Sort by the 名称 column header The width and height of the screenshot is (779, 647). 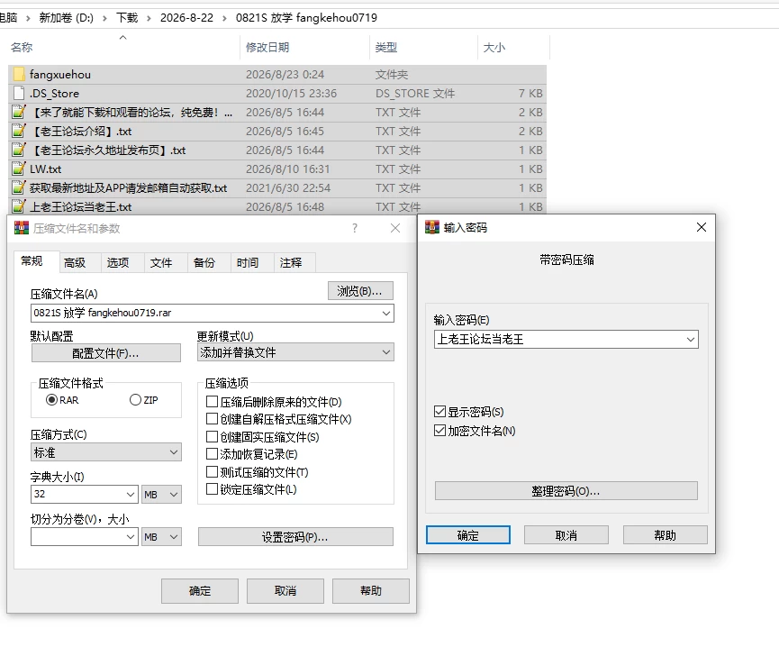pyautogui.click(x=22, y=48)
